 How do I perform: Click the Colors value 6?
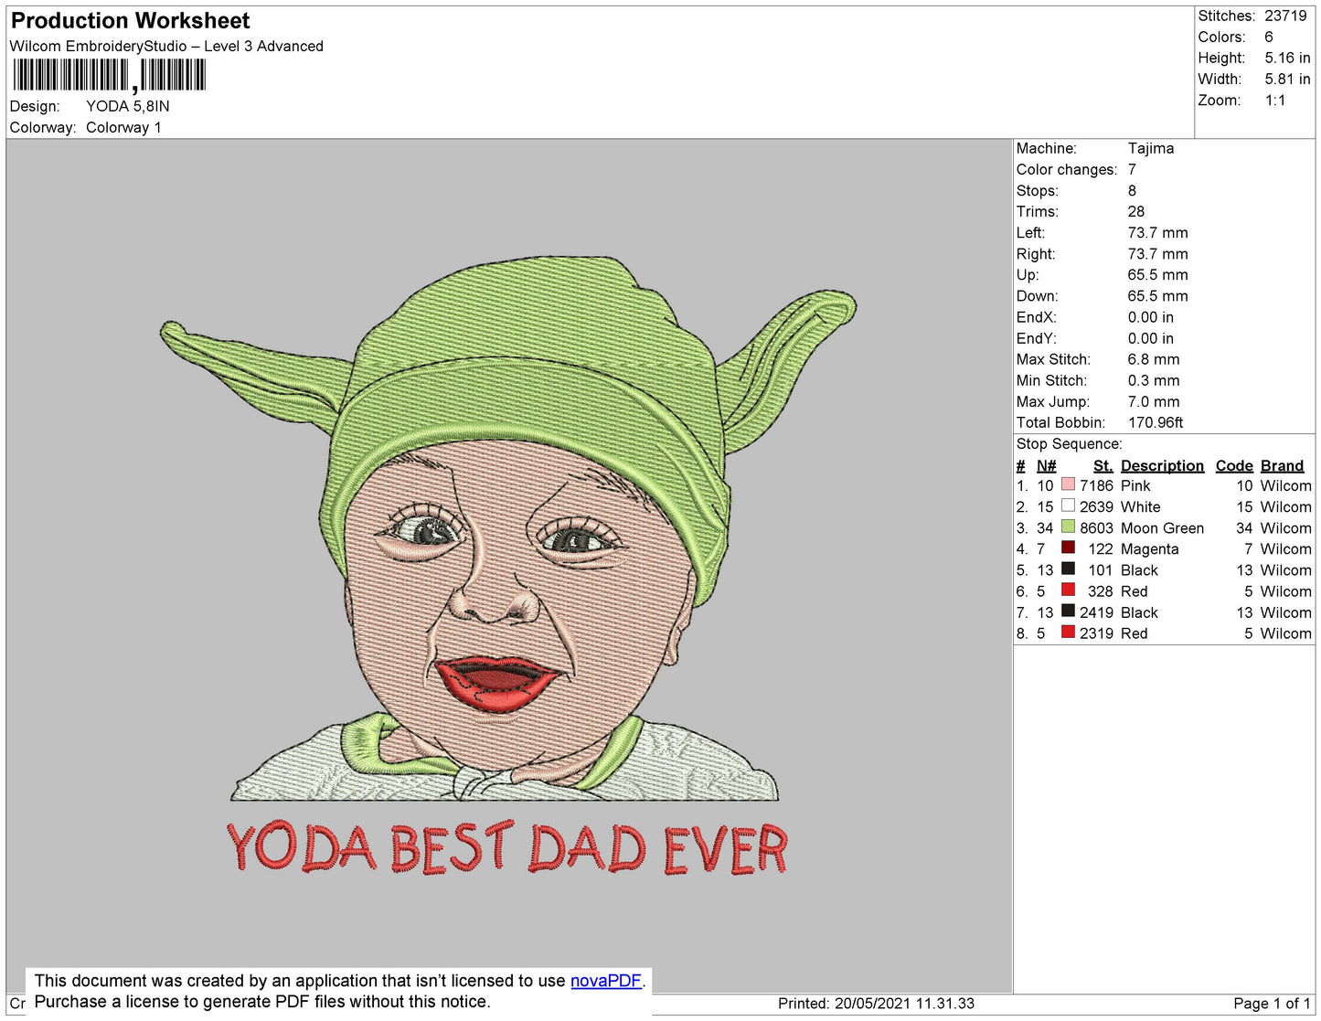(1269, 37)
